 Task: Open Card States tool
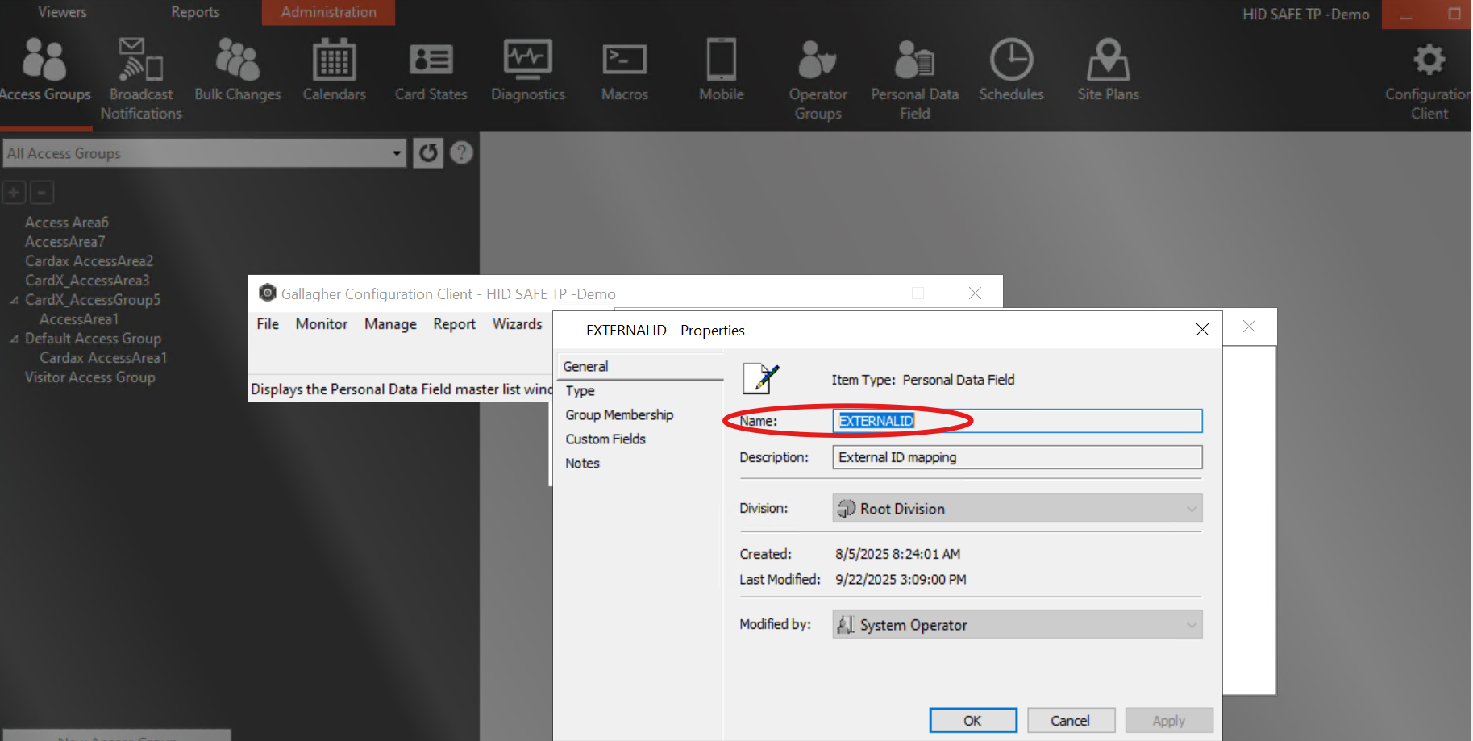click(x=431, y=71)
